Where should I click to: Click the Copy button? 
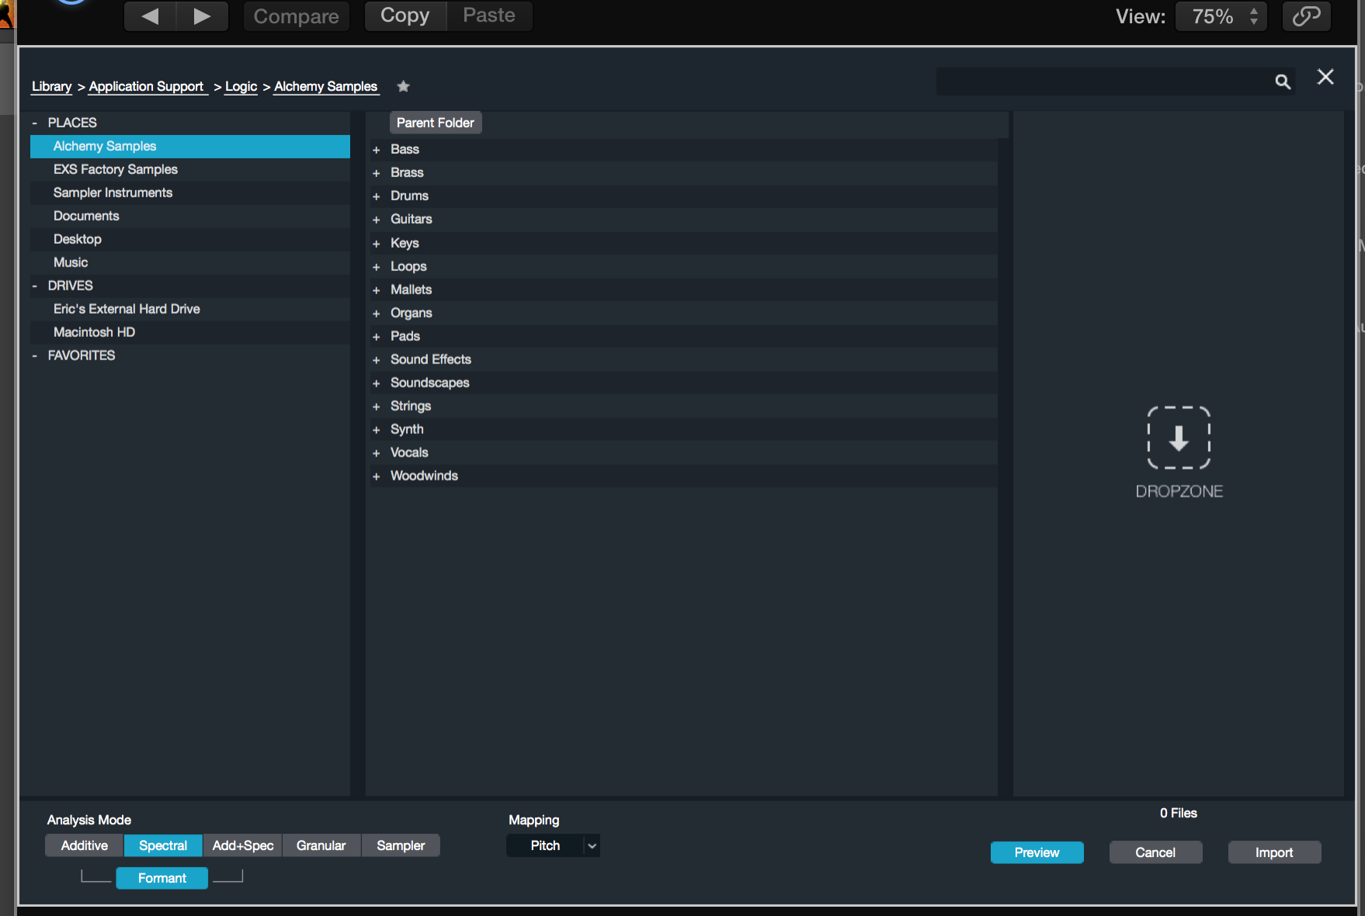click(x=405, y=16)
